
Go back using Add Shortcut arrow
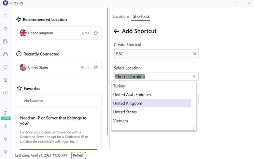tap(116, 31)
